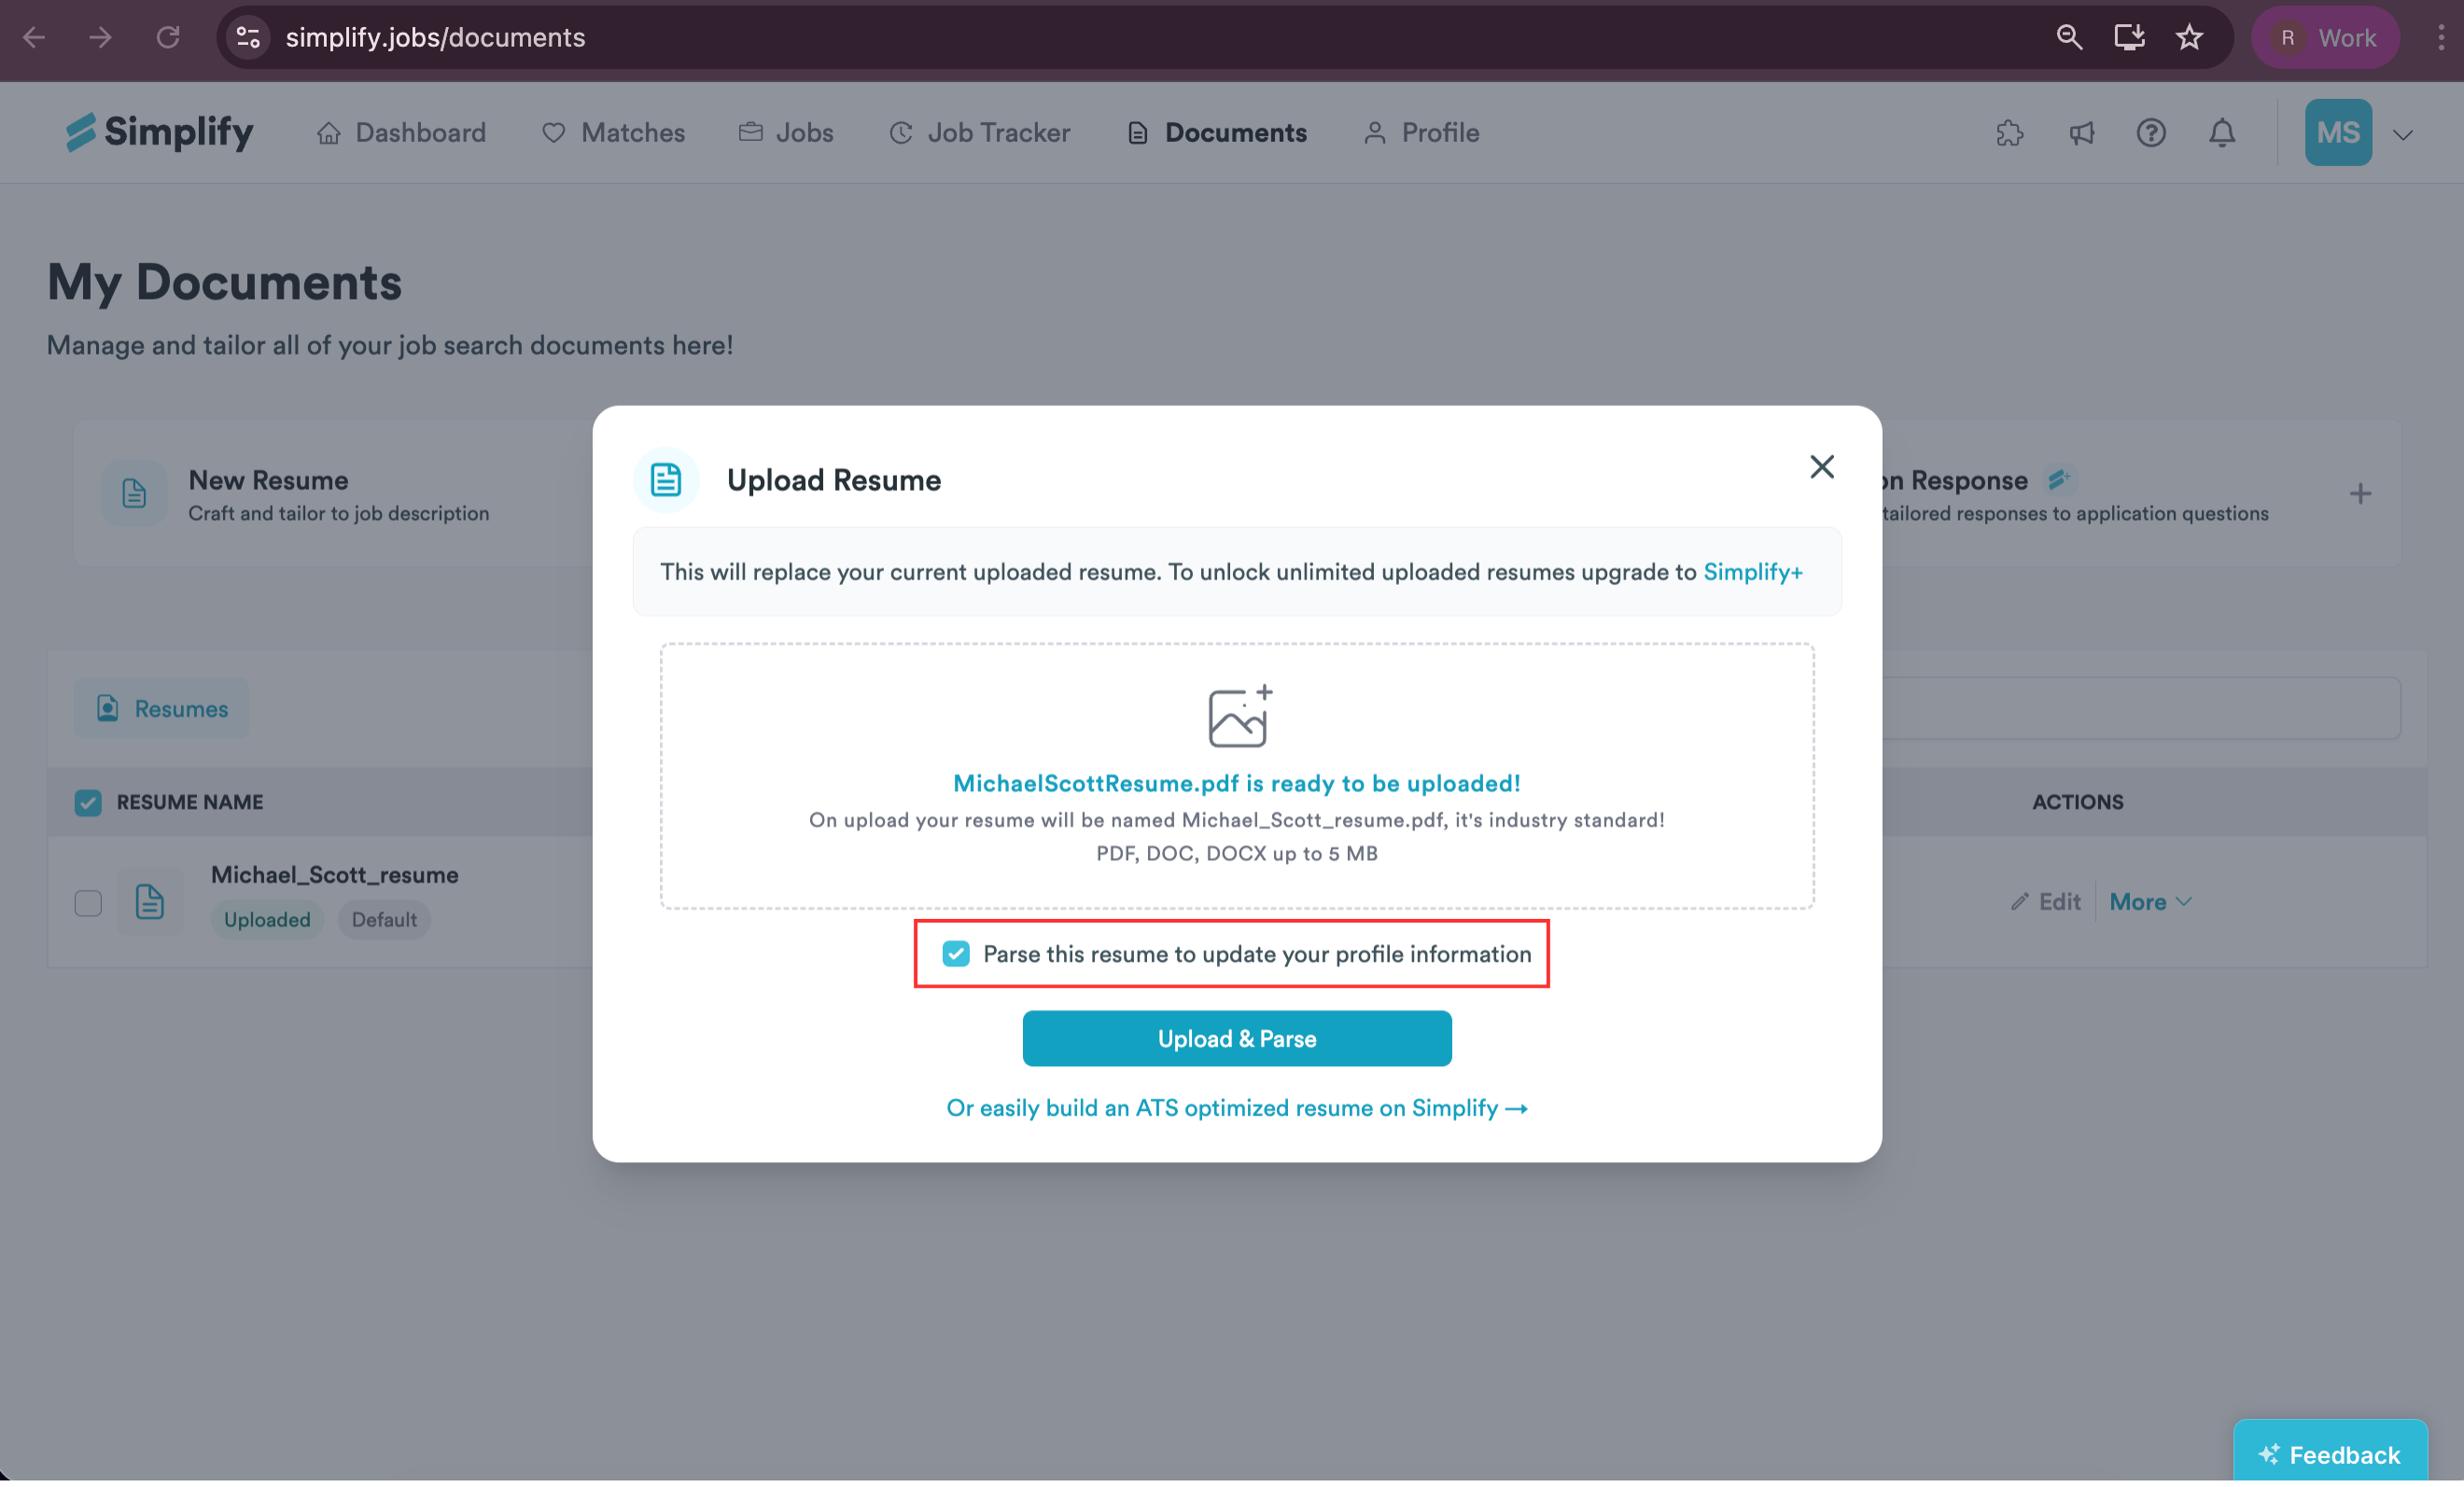Reload the page
This screenshot has width=2464, height=1487.
pyautogui.click(x=168, y=37)
